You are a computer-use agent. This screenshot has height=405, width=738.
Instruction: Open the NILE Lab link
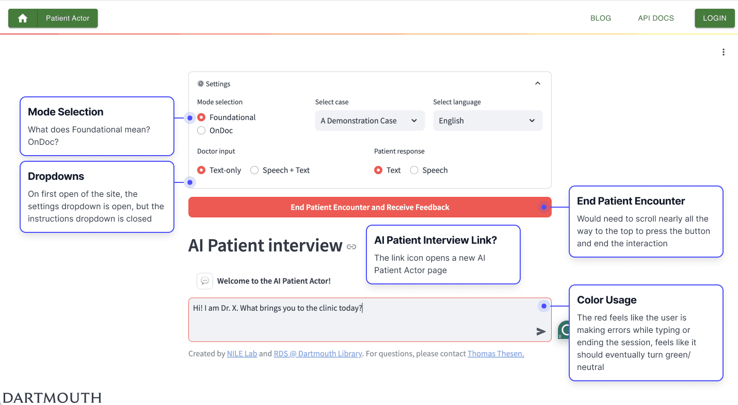coord(242,353)
